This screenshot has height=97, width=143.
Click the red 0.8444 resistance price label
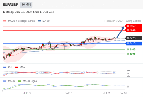coord(133,30)
